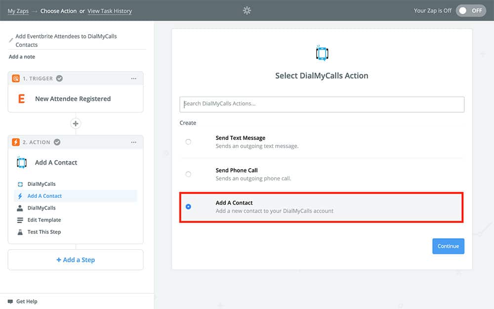Open the trigger step three-dot menu

(x=133, y=79)
